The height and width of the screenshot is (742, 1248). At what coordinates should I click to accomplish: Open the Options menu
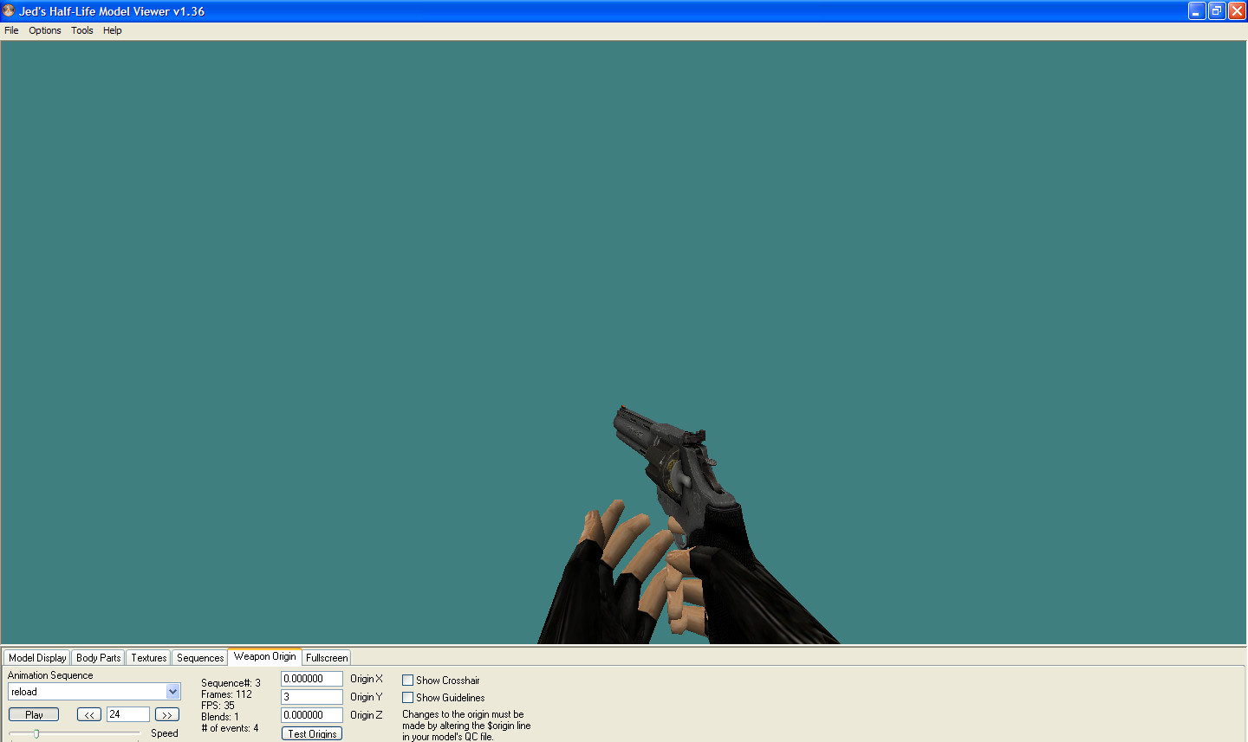(x=44, y=30)
